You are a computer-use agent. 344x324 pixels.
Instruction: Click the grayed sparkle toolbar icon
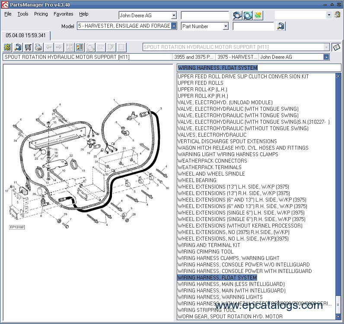(101, 47)
